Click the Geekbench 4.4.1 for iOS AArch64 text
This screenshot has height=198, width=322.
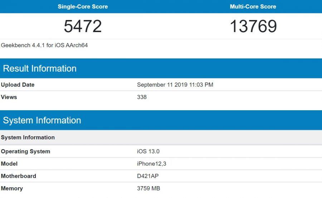tap(44, 45)
